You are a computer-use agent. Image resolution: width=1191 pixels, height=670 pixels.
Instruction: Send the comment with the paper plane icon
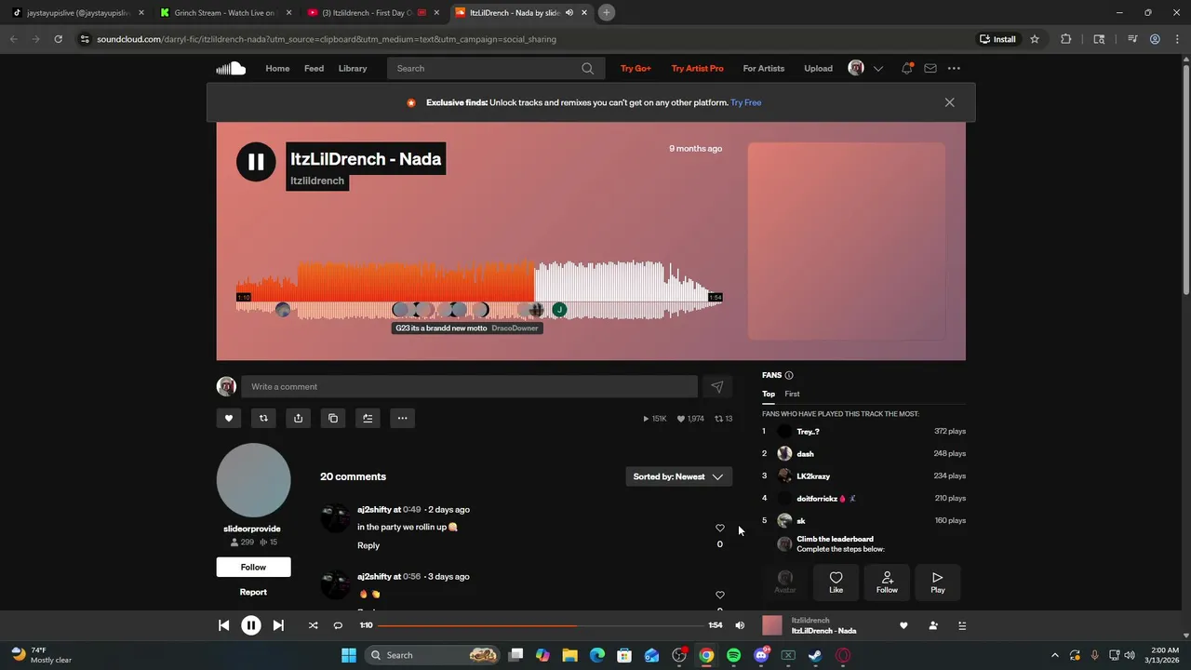(716, 386)
